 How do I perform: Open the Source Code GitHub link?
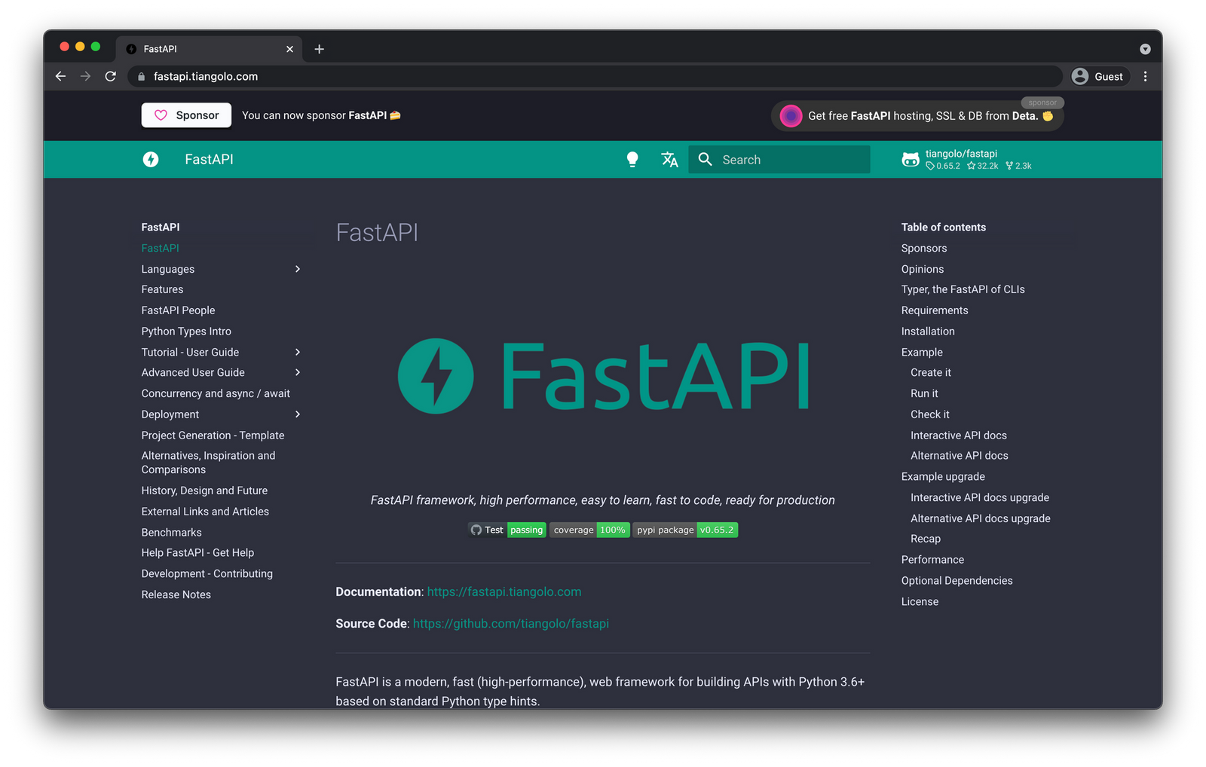point(511,623)
